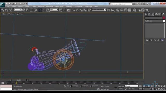Click the save file icon in quick access toolbar
The image size is (166, 93).
coord(13,4)
